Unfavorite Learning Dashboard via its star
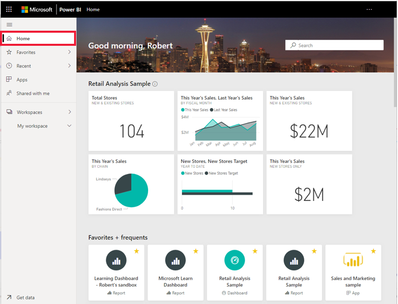The height and width of the screenshot is (304, 398). pos(137,251)
